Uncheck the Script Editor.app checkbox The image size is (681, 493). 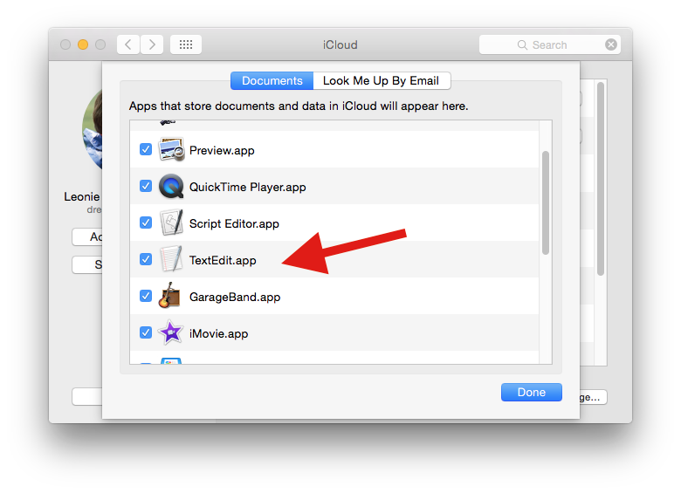click(x=146, y=223)
